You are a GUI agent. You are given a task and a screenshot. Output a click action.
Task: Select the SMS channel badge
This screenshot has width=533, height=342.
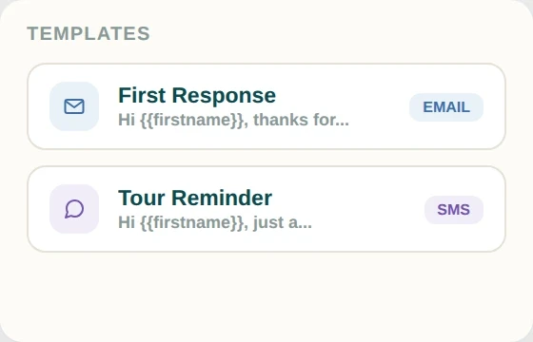(x=454, y=210)
